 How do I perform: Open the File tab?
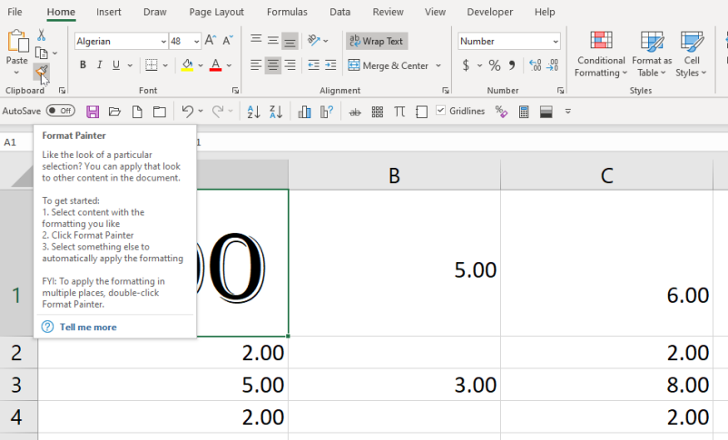click(x=15, y=12)
